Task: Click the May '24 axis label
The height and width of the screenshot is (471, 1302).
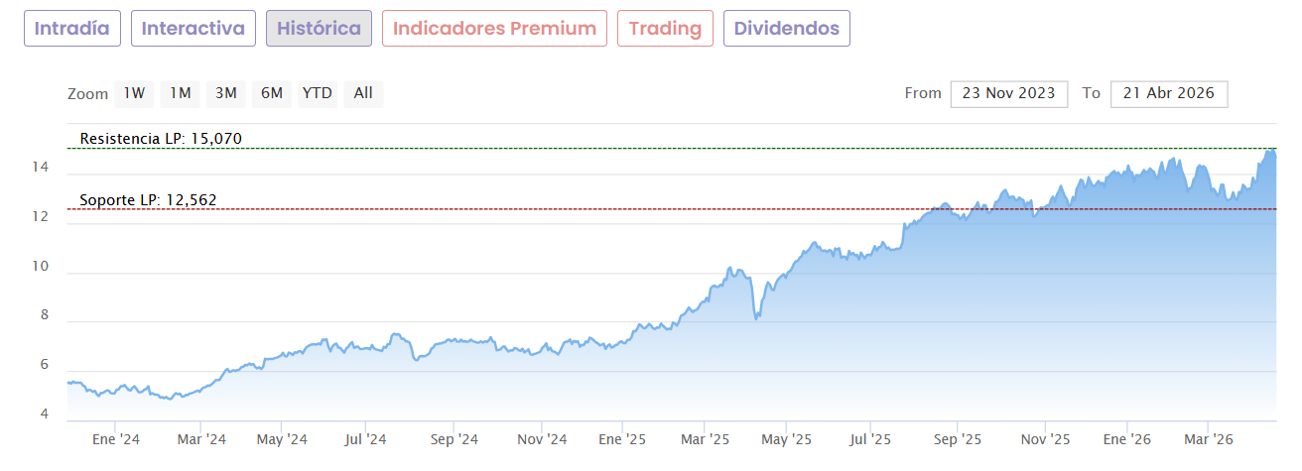Action: (283, 438)
